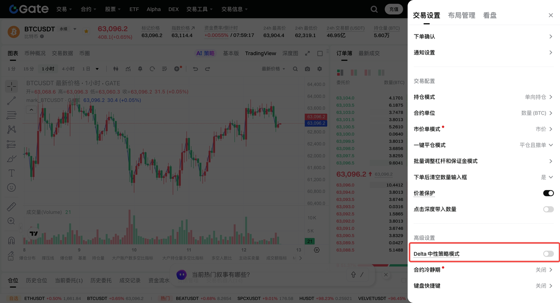Collapse the indicator legend caret
This screenshot has width=560, height=303.
[31, 110]
